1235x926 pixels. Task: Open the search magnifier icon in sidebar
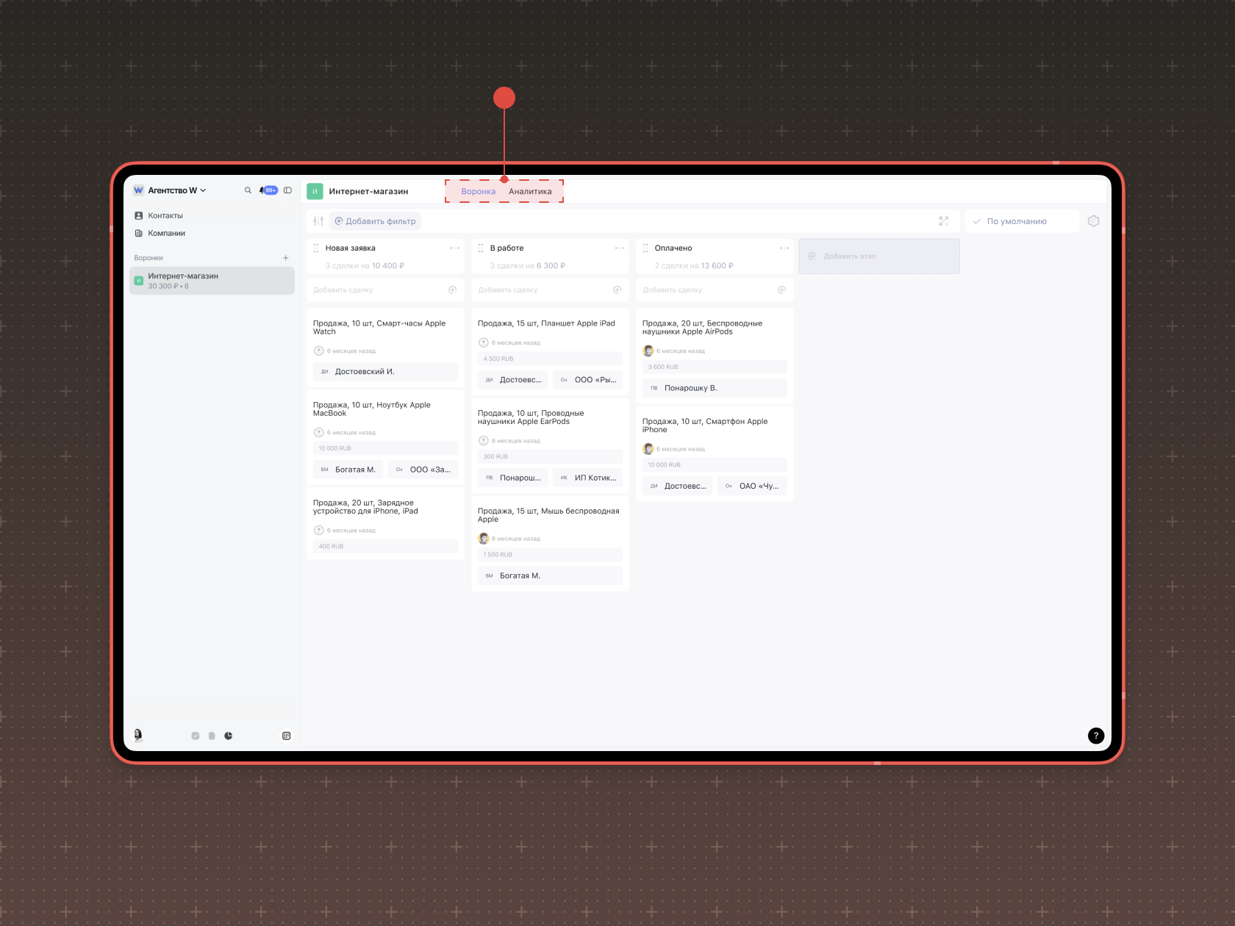coord(248,190)
